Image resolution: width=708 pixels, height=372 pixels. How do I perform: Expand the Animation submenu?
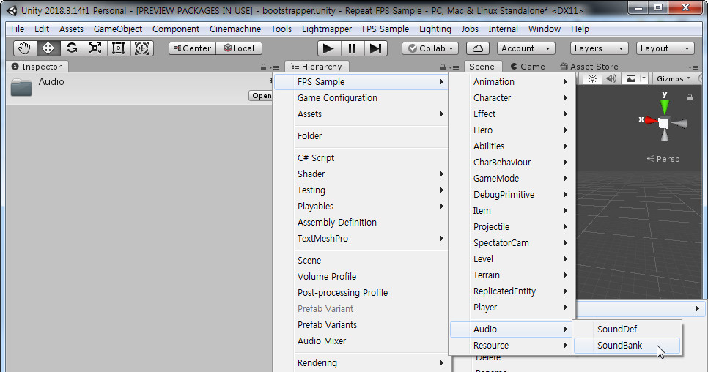click(512, 81)
